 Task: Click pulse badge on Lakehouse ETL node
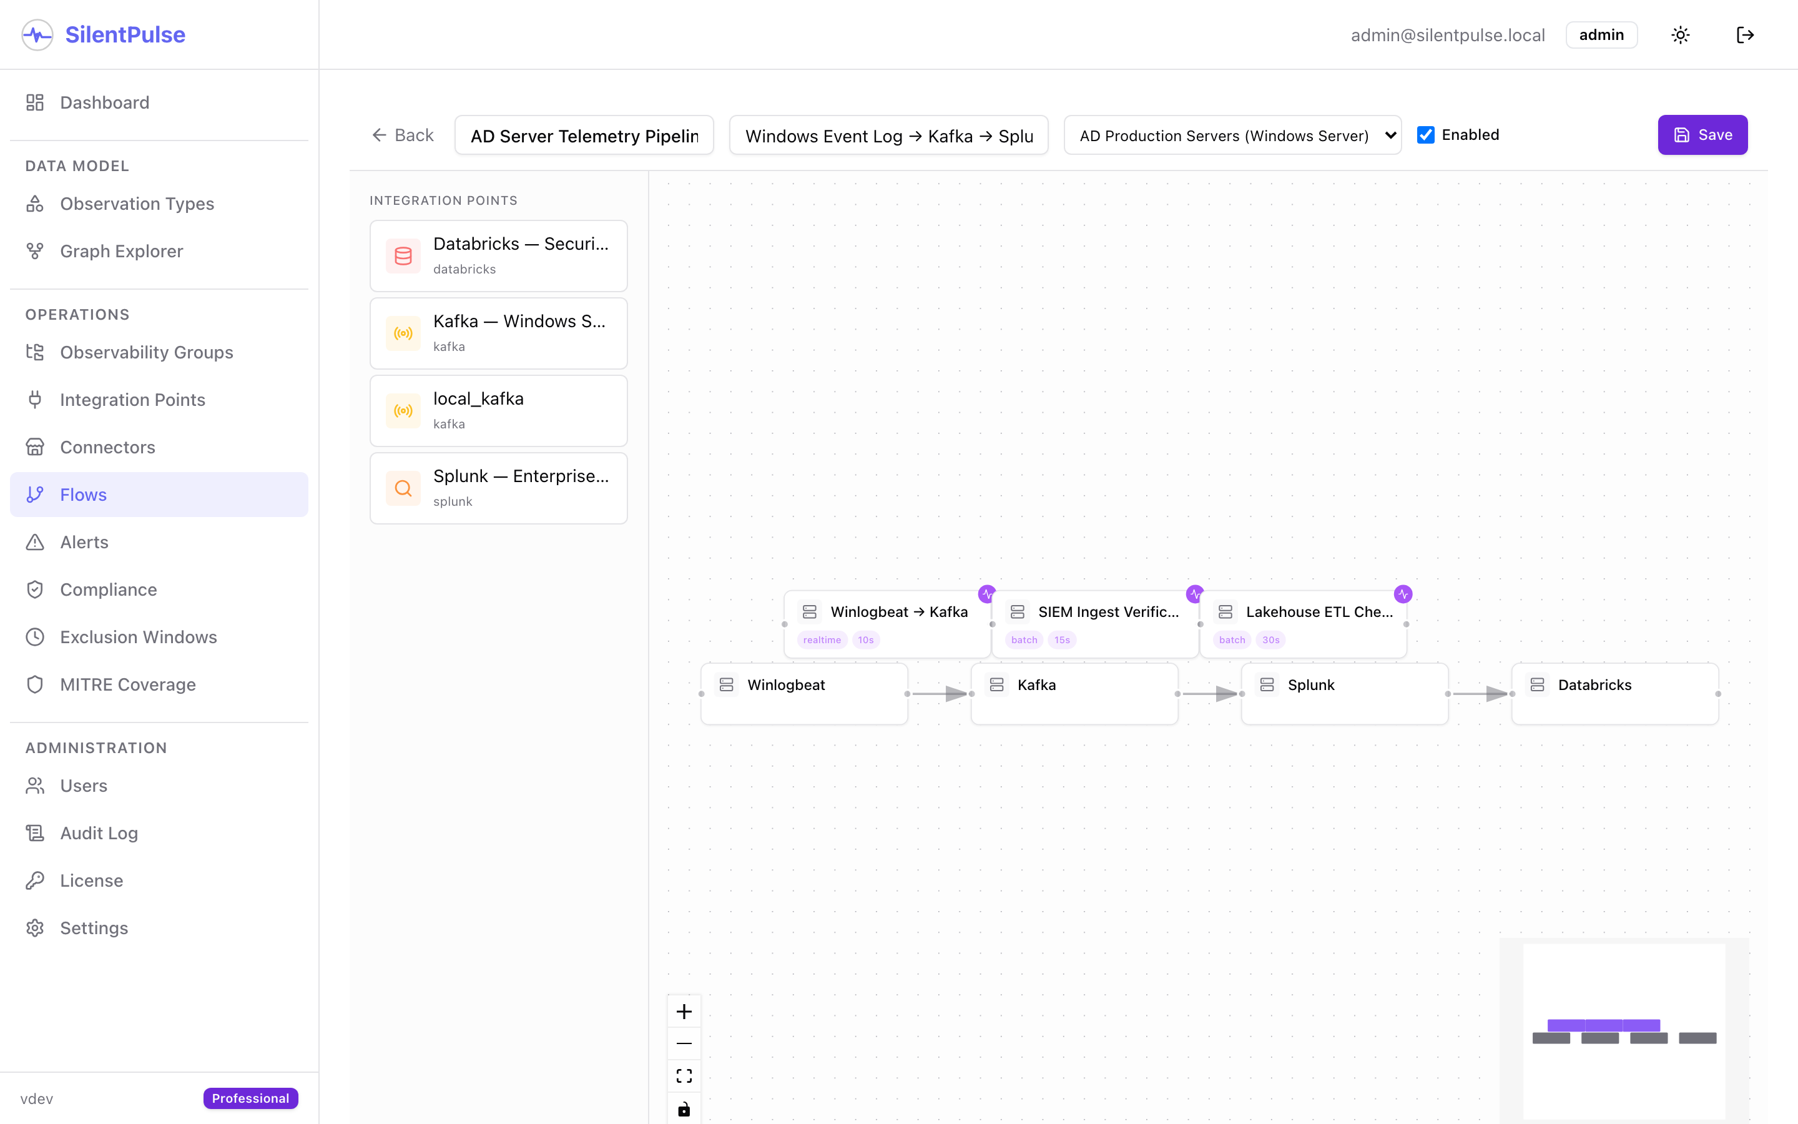1403,594
